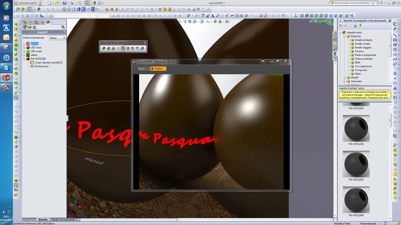Open the SolidWorks taskbar icon
Image resolution: width=401 pixels, height=225 pixels.
pyautogui.click(x=6, y=78)
